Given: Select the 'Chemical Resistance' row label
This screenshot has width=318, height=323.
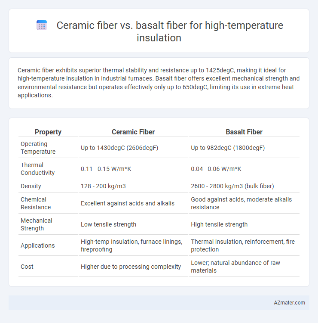Looking at the screenshot, I should (36, 203).
